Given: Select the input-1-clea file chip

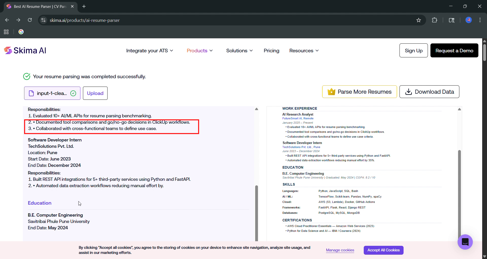Looking at the screenshot, I should click(x=52, y=93).
